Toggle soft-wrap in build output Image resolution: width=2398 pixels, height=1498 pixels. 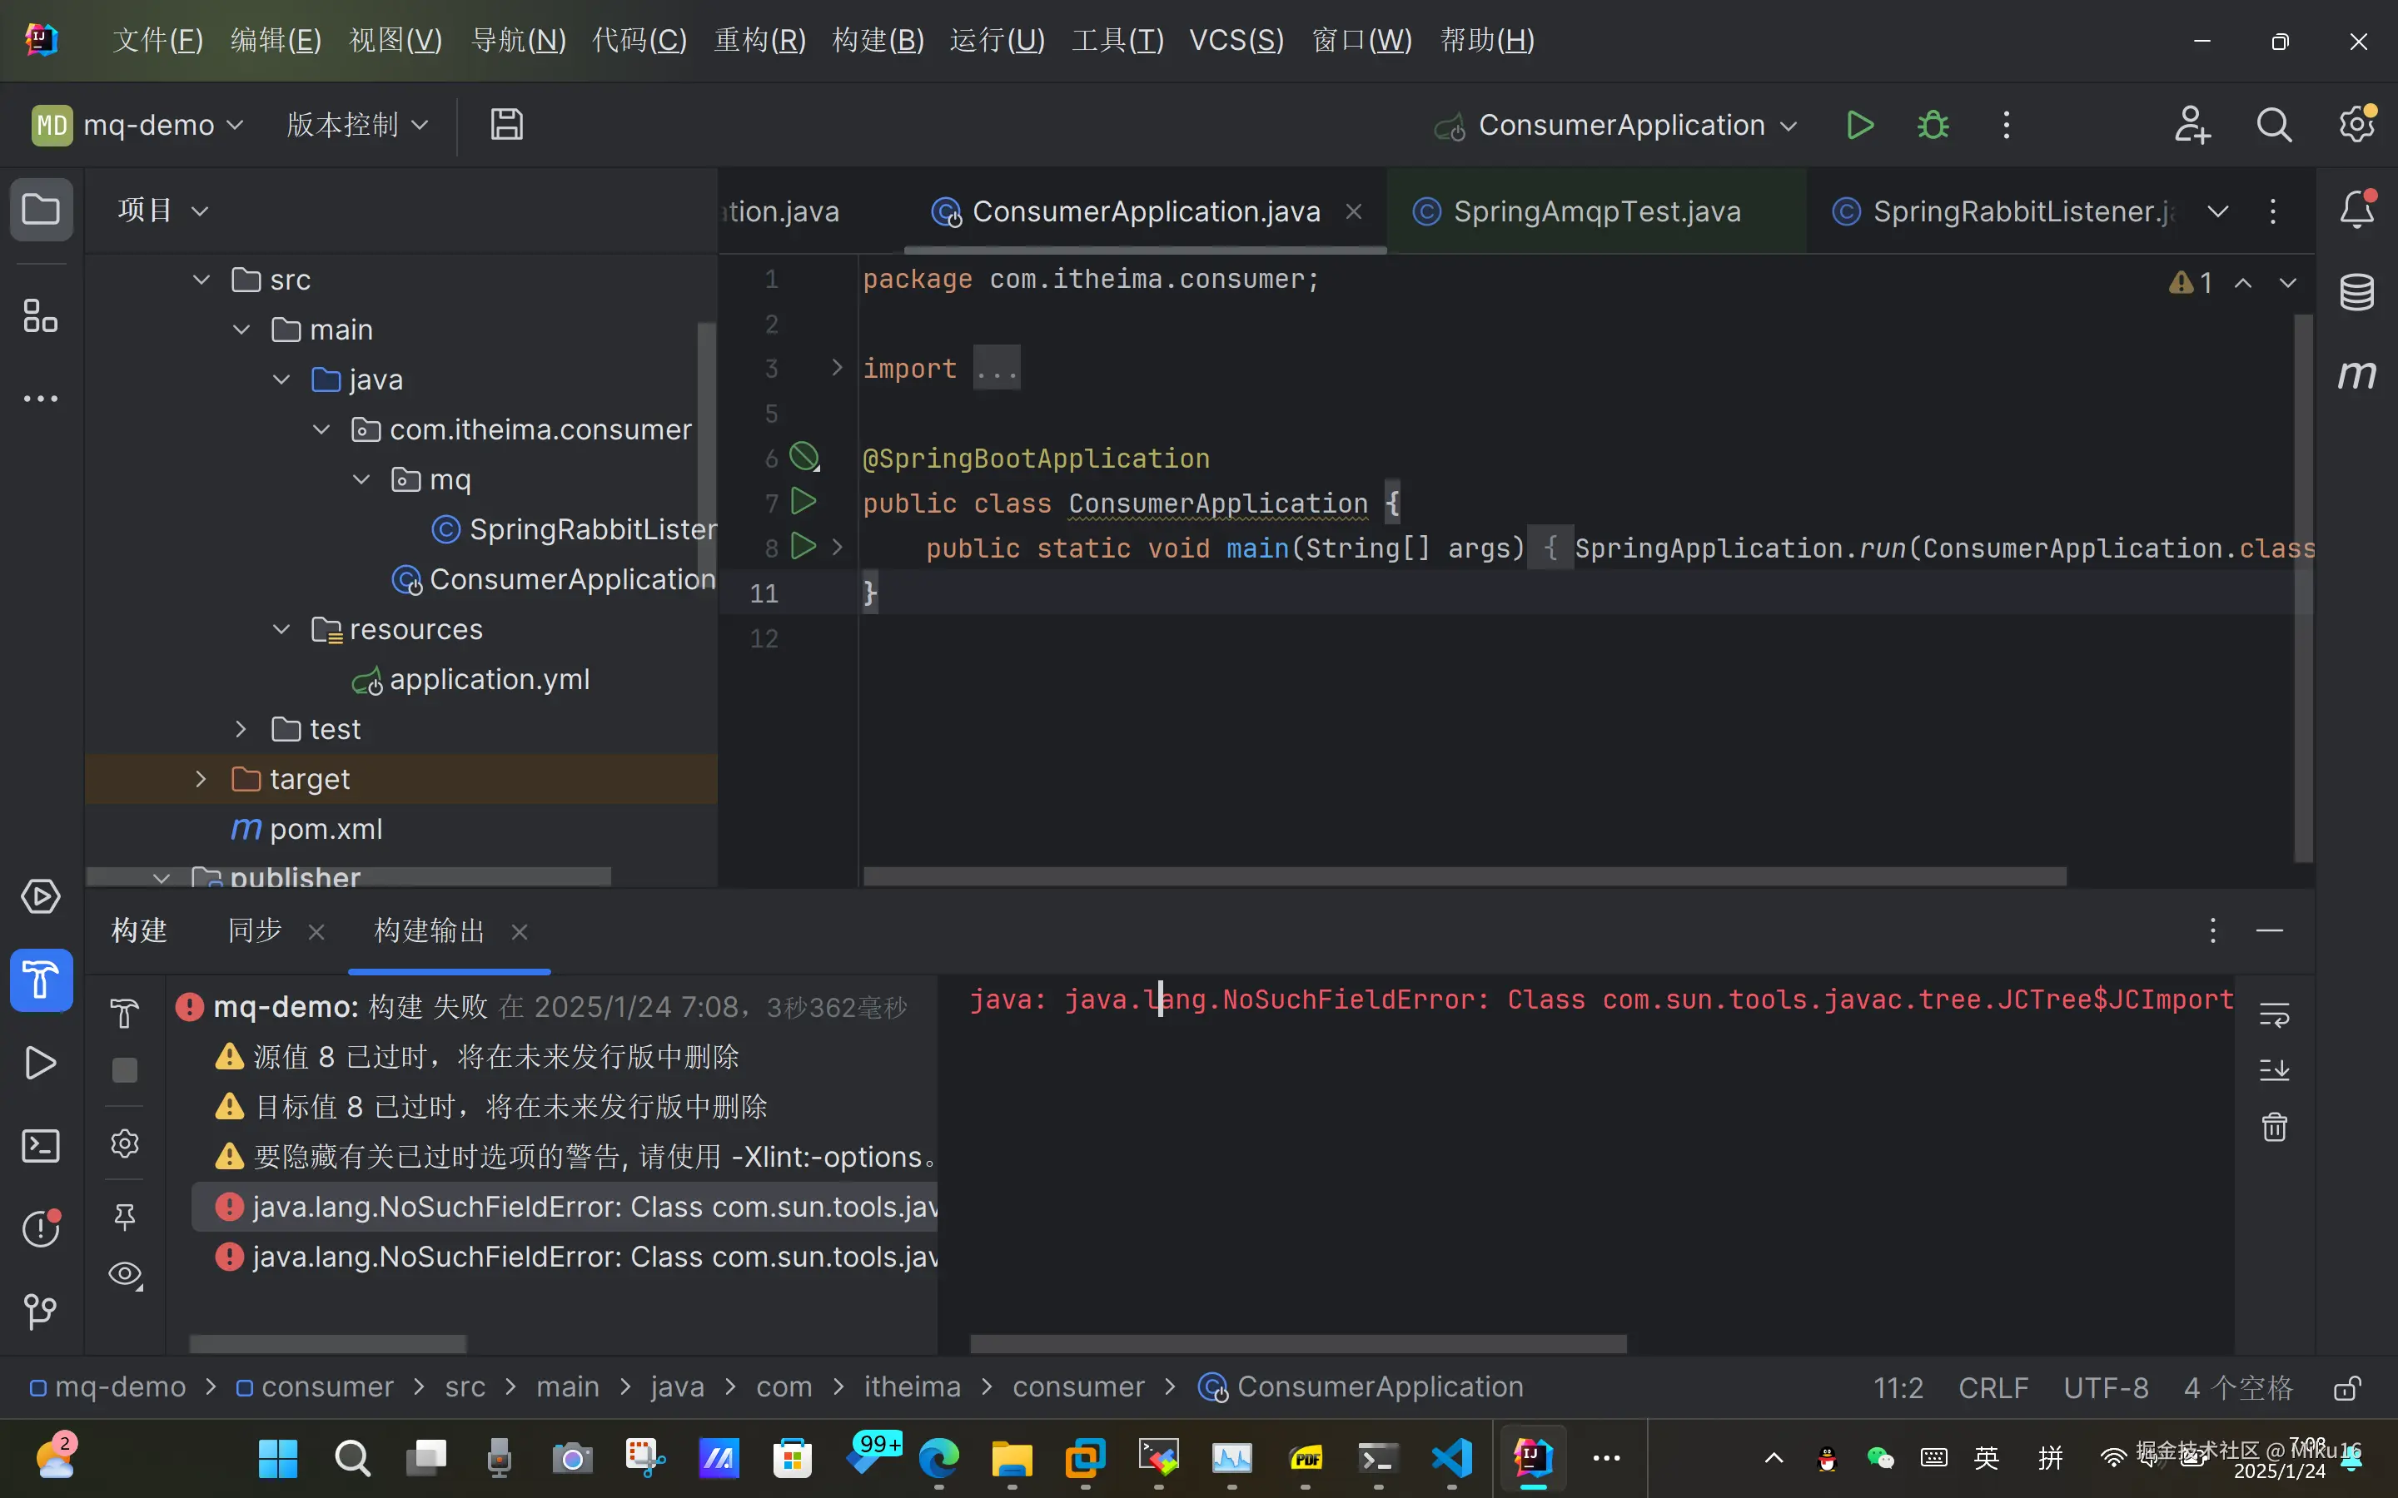(2274, 1014)
